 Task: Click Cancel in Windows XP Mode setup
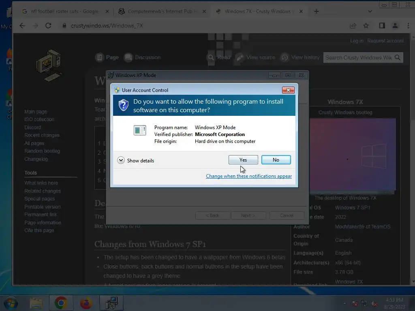pos(287,215)
